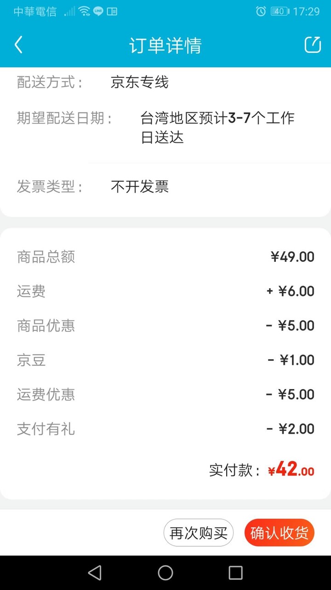Tap the alarm clock status icon
This screenshot has height=590, width=331.
coord(261,12)
